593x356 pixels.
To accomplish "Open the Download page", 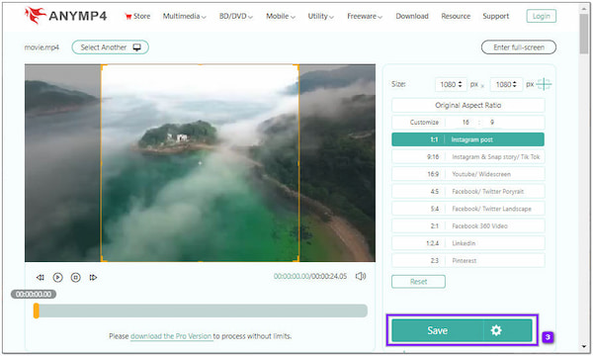I will coord(412,16).
